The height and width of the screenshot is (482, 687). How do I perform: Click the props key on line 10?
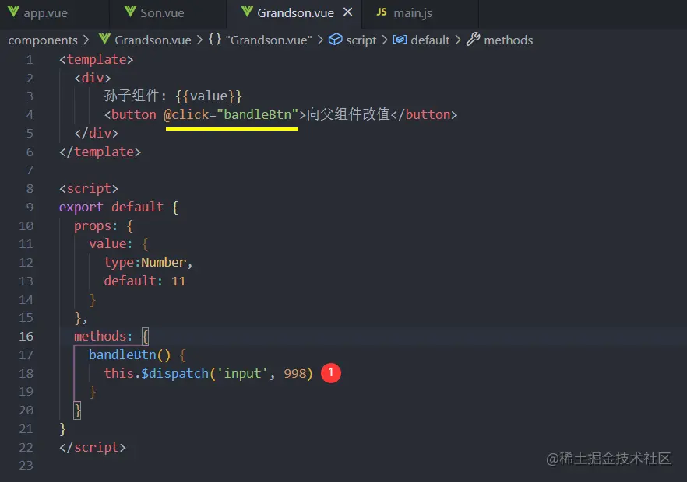pos(93,226)
